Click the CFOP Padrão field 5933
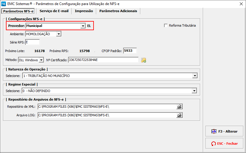Viewport: 246px width, 153px height. [x=130, y=51]
